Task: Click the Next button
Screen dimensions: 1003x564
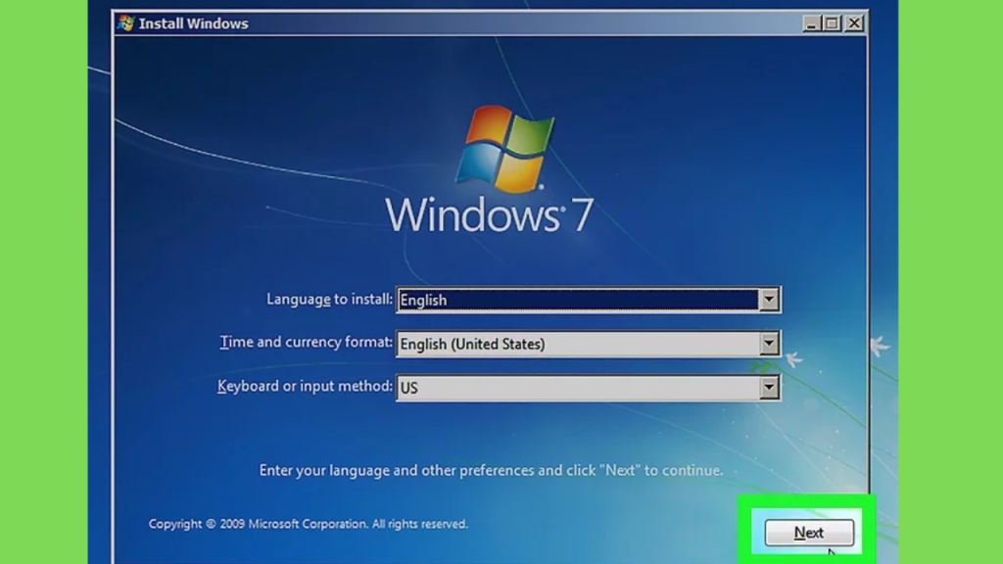Action: (809, 532)
